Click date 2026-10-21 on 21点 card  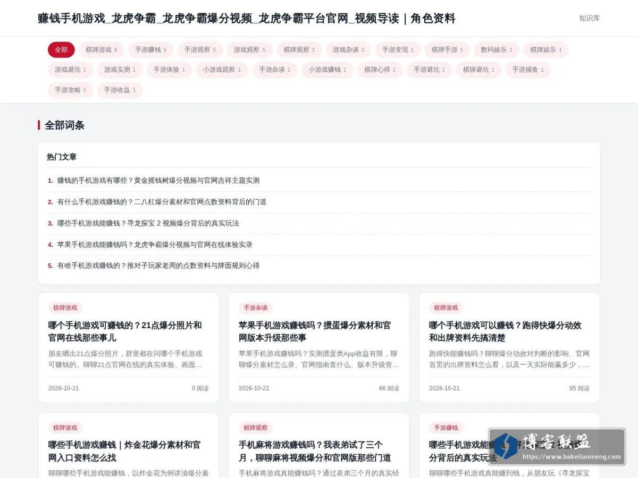point(64,388)
